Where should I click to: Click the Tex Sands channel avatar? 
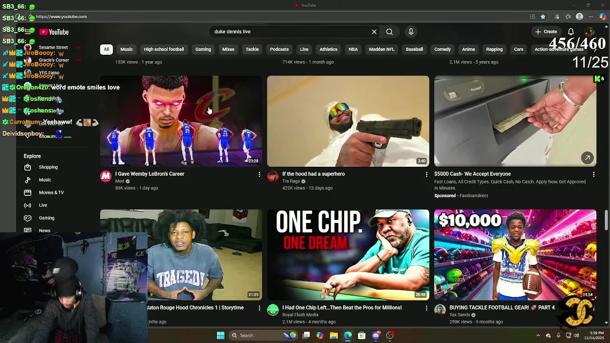click(x=440, y=310)
